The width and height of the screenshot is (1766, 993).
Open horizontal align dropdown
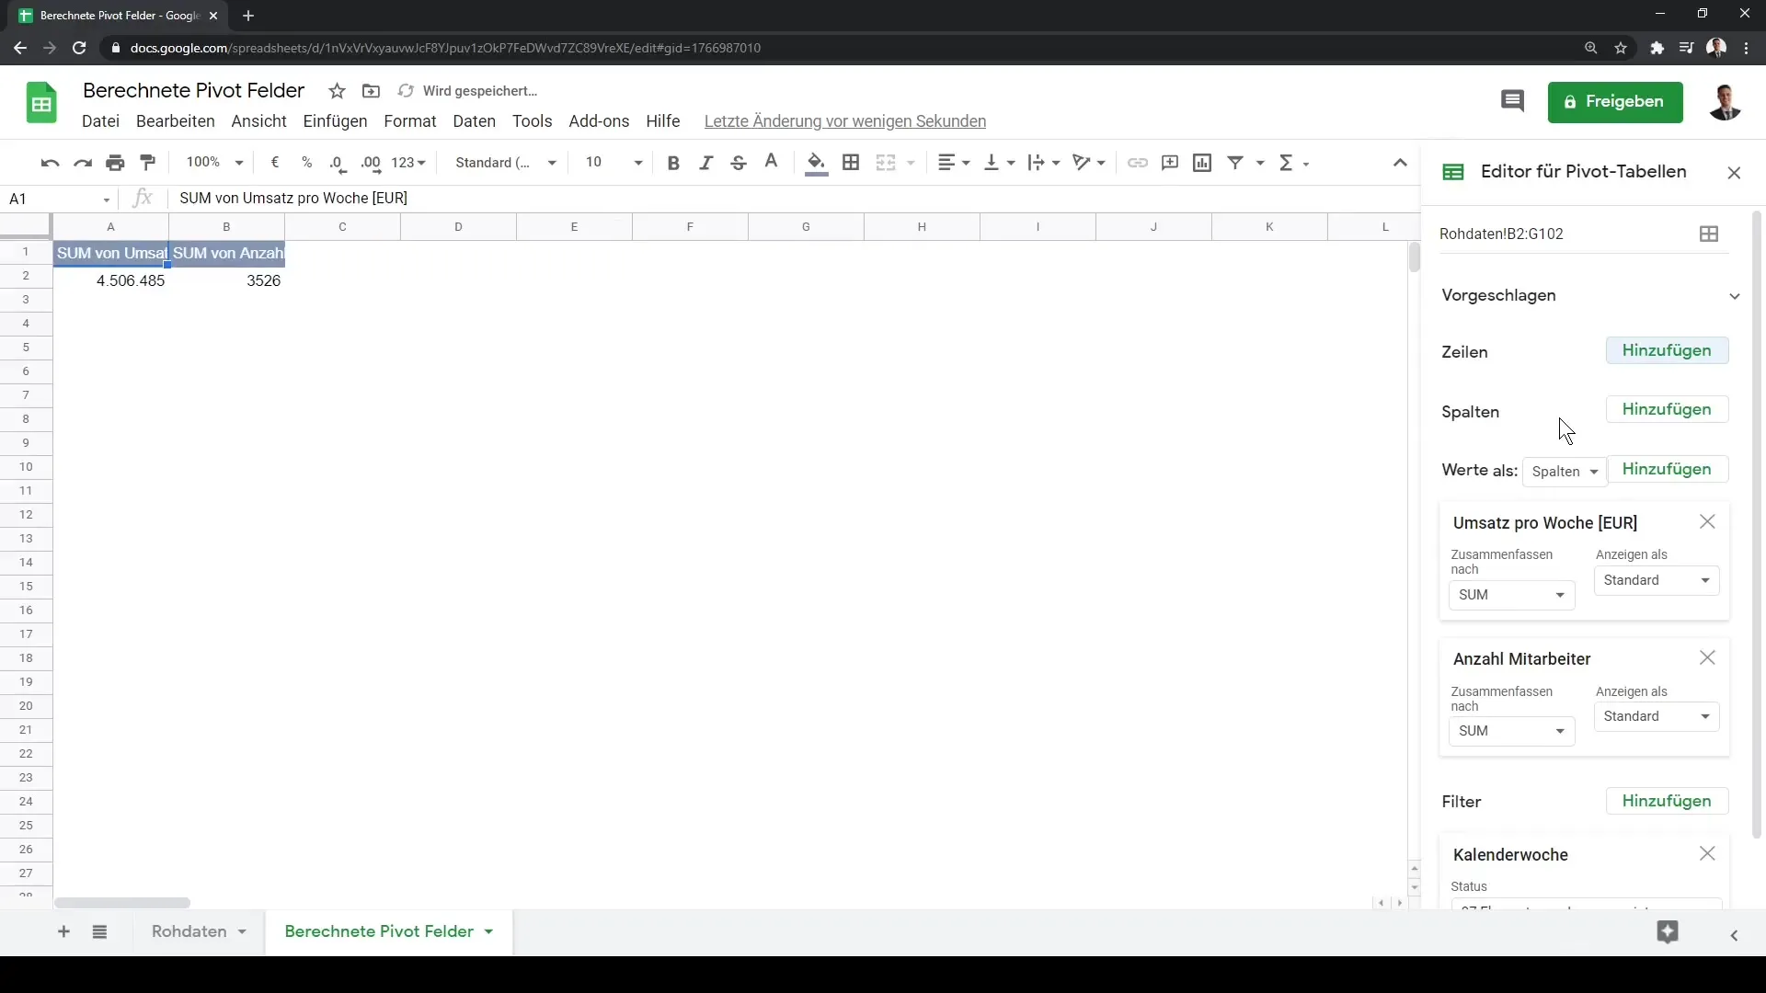click(954, 163)
